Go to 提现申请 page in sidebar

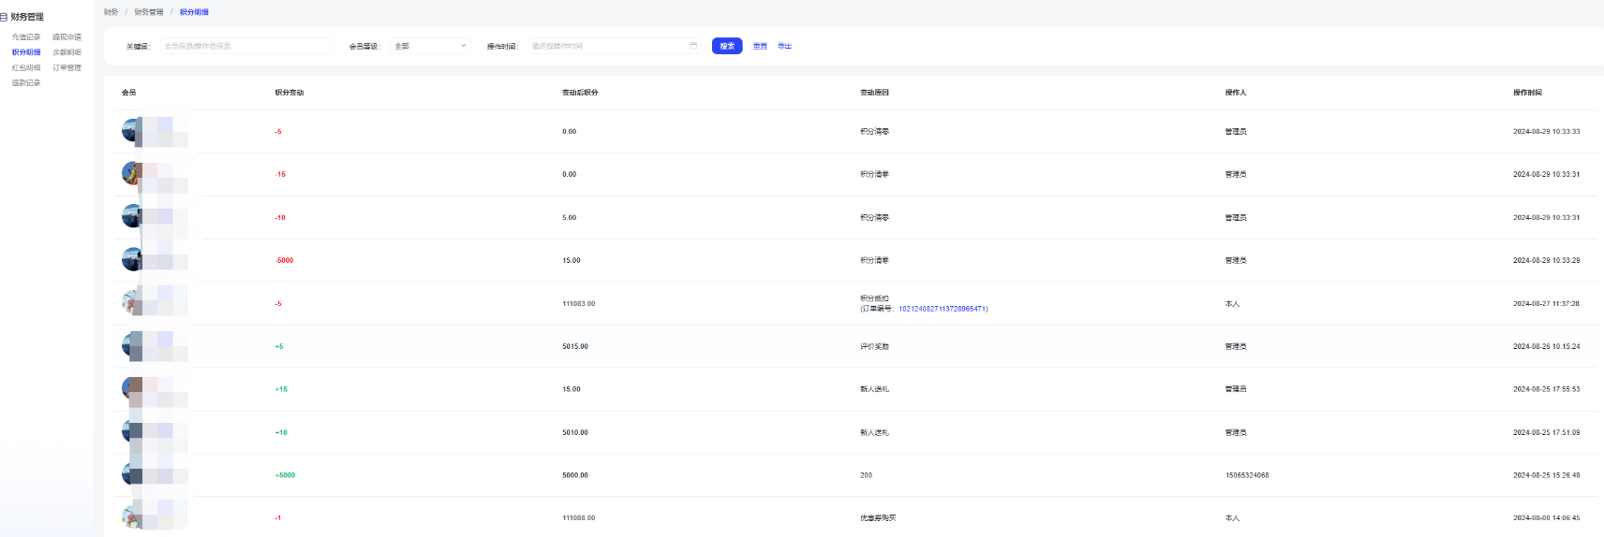[x=67, y=37]
